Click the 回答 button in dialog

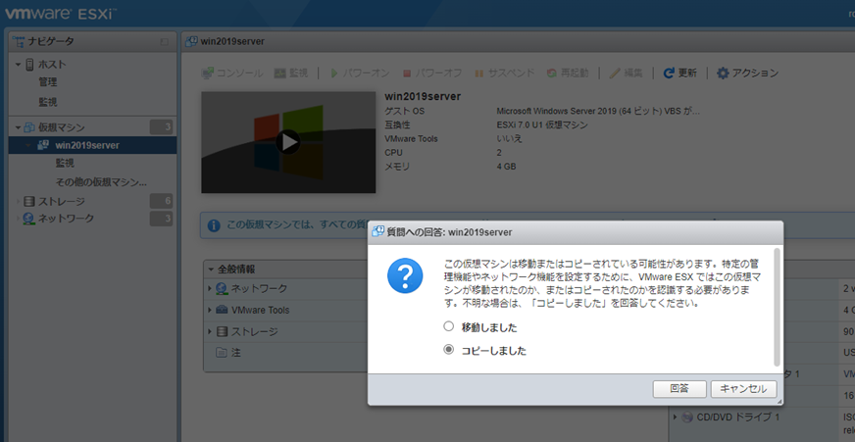click(679, 389)
